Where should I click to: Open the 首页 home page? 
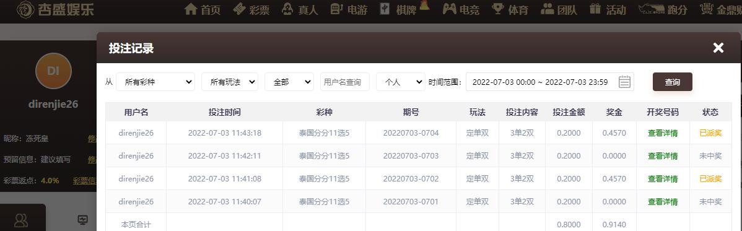point(203,9)
